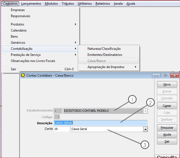Image resolution: width=180 pixels, height=158 pixels.
Task: Select Empresas in Cadastros menu
Action: [x=40, y=10]
